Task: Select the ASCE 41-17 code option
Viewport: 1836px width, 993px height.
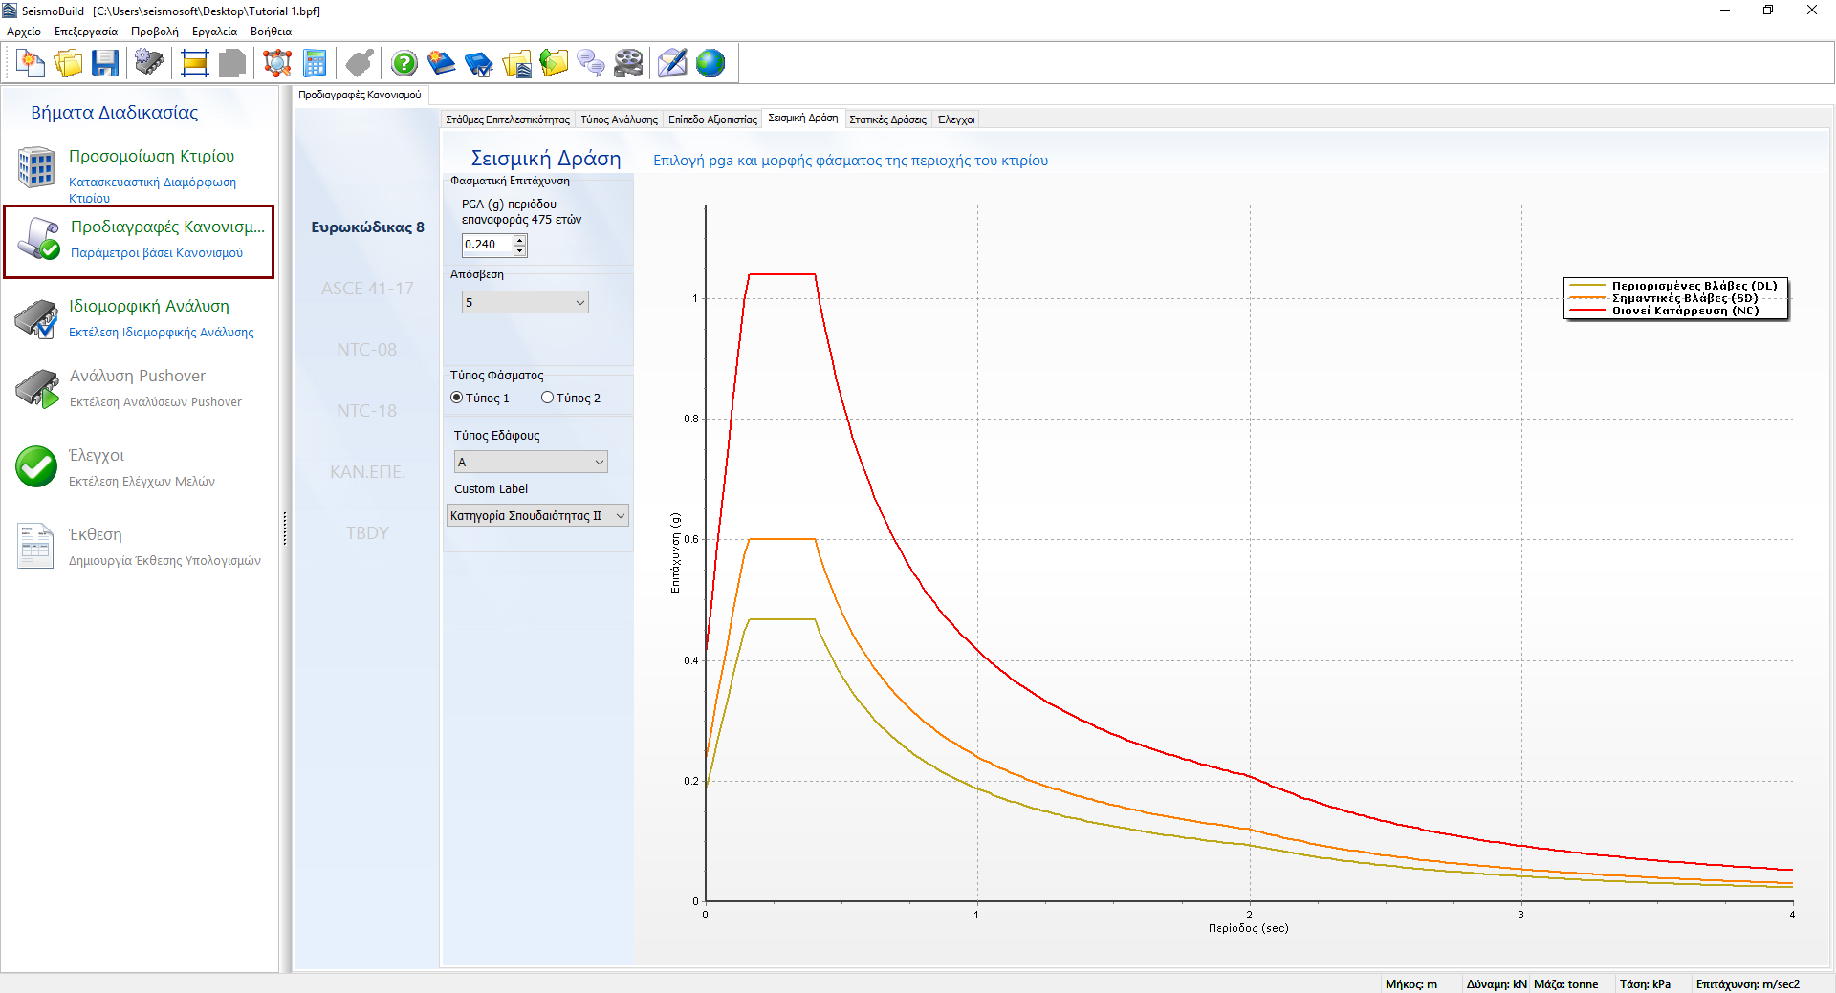Action: click(x=367, y=289)
